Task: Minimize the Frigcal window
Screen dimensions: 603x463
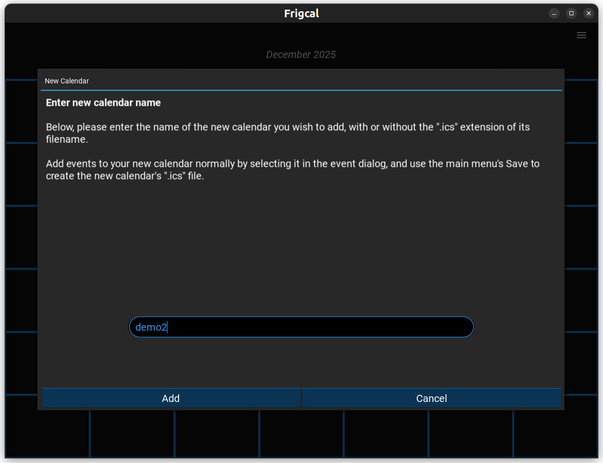Action: point(554,13)
